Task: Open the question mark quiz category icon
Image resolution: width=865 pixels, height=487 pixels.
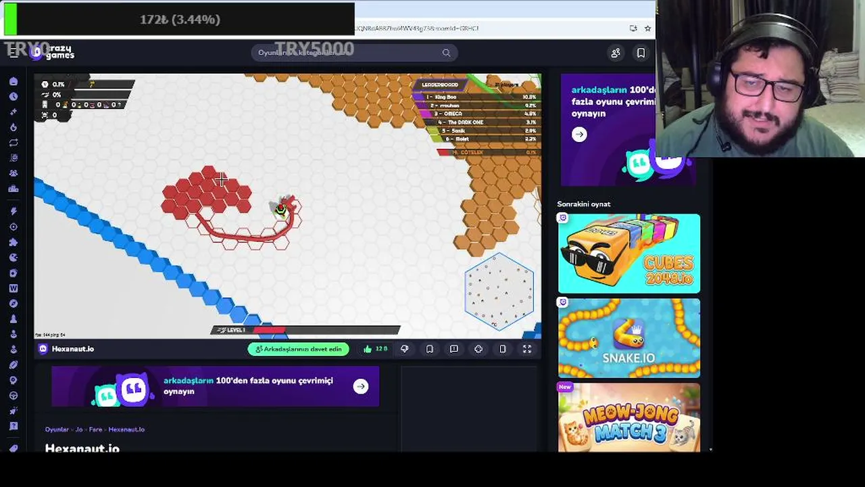Action: click(x=14, y=426)
